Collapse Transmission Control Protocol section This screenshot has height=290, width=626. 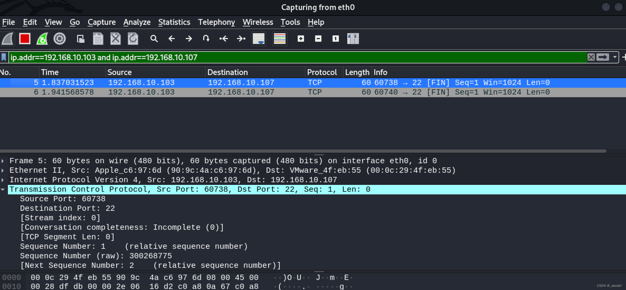[3, 189]
